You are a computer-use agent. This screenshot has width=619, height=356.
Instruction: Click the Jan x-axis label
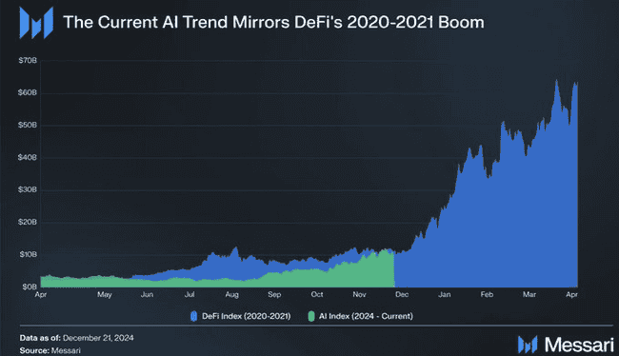tap(445, 295)
